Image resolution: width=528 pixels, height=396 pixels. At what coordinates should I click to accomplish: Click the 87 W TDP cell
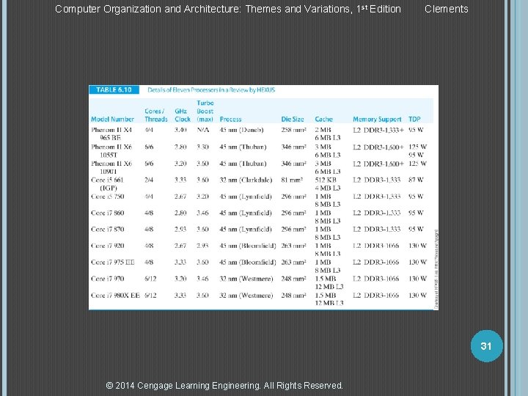pyautogui.click(x=416, y=180)
